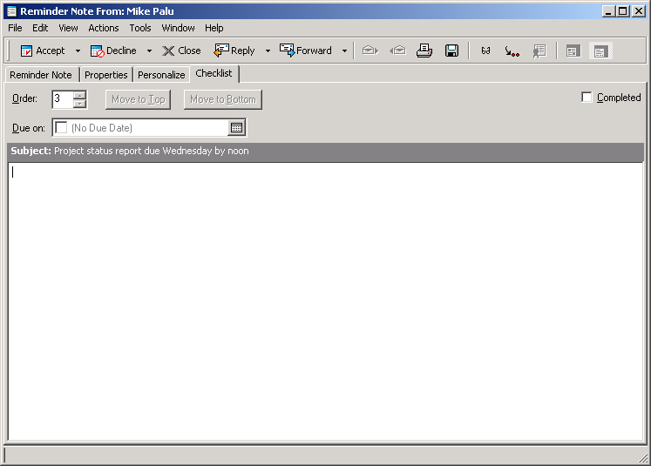651x466 pixels.
Task: Click the Print icon
Action: [424, 51]
